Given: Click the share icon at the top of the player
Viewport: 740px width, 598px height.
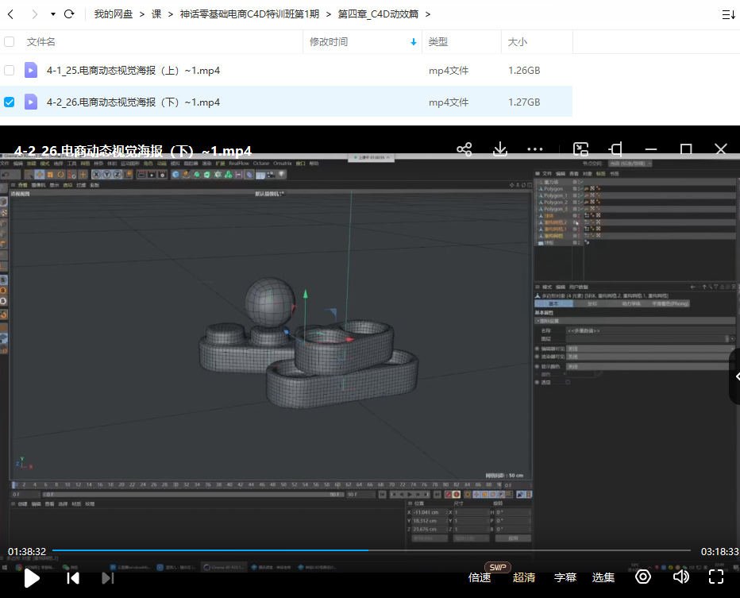Looking at the screenshot, I should [463, 149].
